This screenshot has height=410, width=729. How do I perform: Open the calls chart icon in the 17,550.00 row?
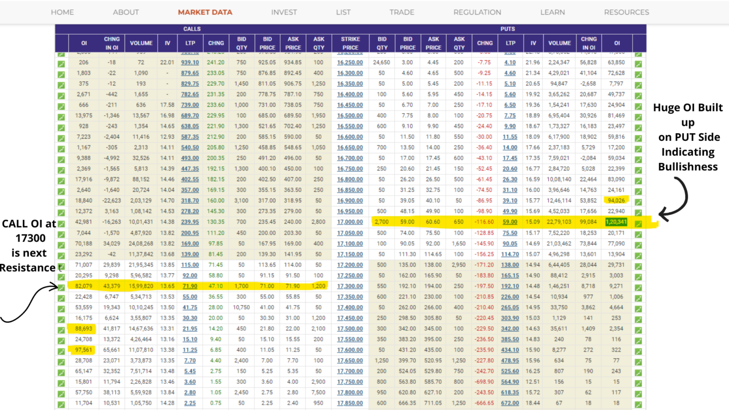point(61,341)
